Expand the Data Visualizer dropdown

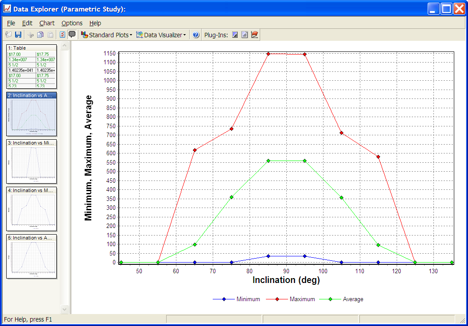pos(161,35)
